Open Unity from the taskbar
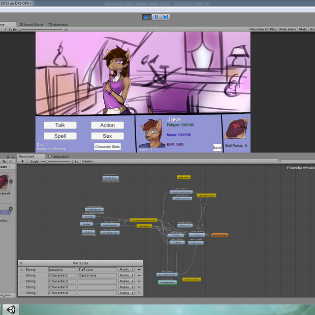Viewport: 315px width, 315px height. point(11,309)
